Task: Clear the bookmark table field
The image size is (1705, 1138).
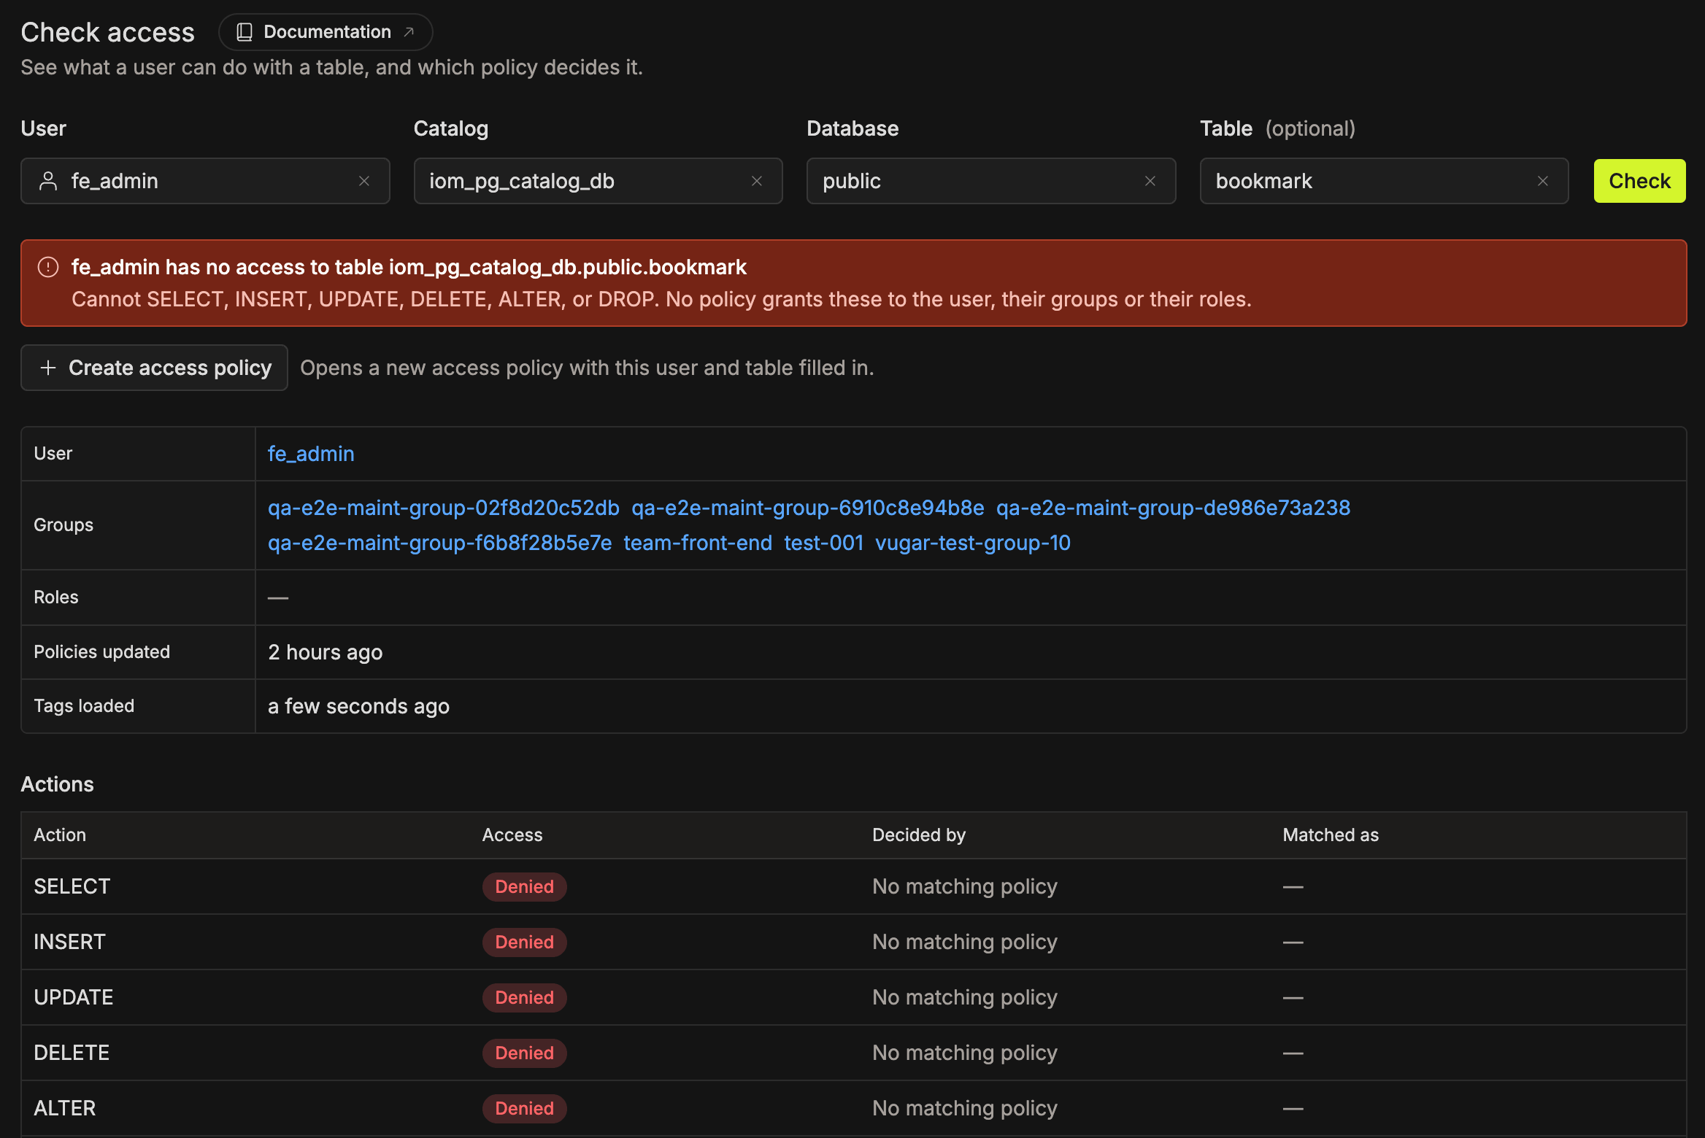Action: [1543, 181]
